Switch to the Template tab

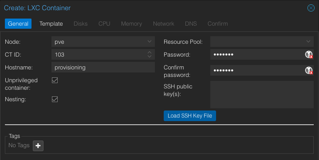pos(51,23)
